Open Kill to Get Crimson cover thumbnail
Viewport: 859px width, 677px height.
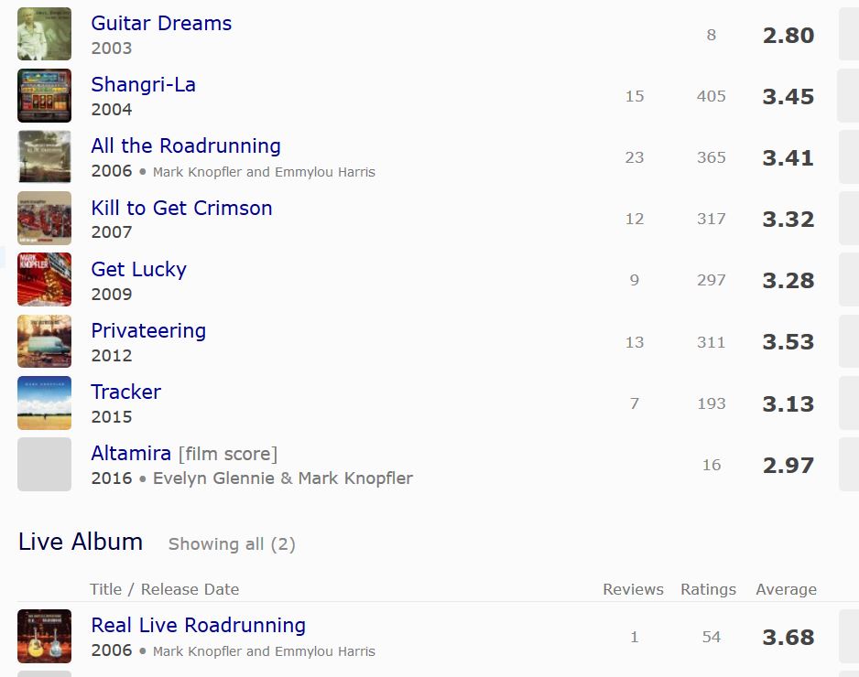44,218
